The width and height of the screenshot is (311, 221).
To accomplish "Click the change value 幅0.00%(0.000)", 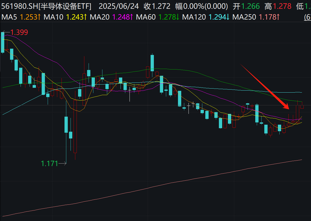I will point(202,6).
